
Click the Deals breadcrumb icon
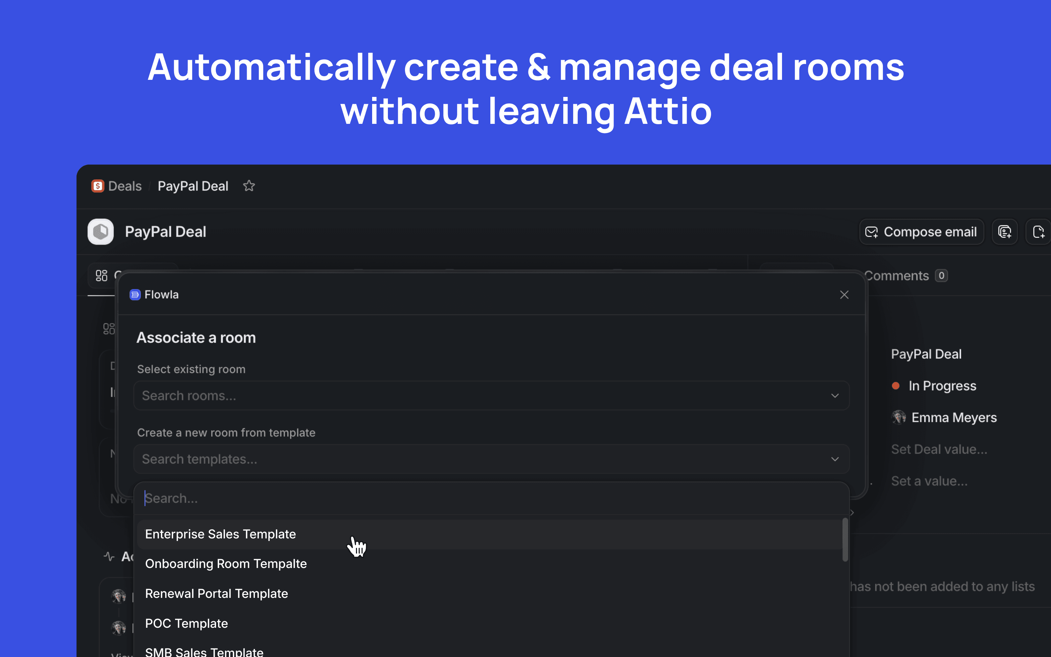click(x=98, y=186)
